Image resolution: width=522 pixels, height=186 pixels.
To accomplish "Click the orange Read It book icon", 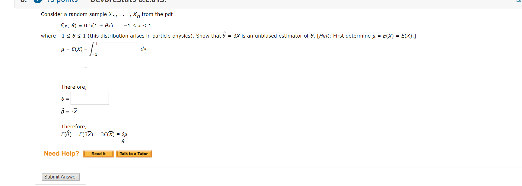I will [98, 154].
